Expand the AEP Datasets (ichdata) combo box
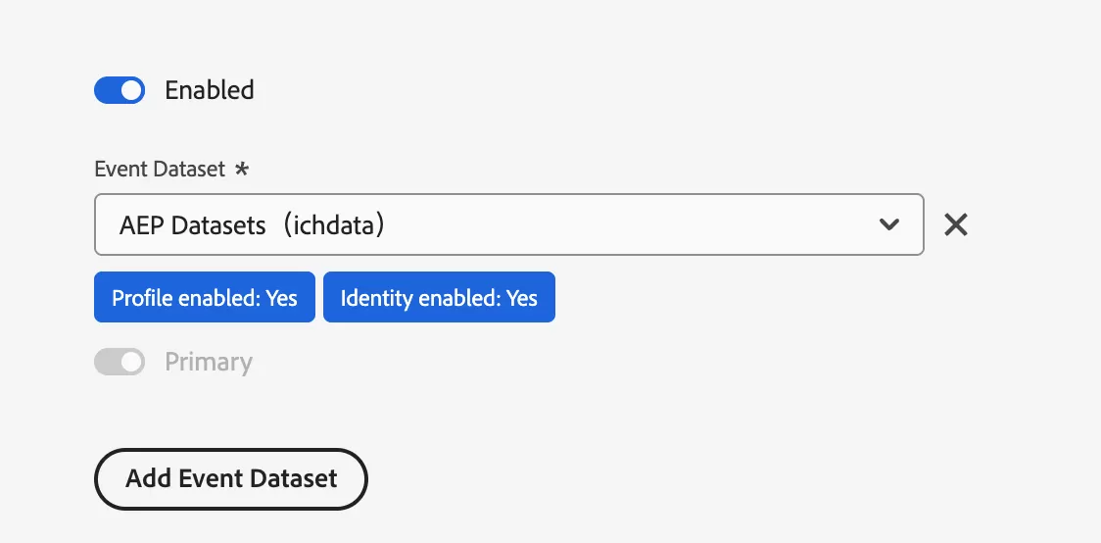The image size is (1101, 543). pyautogui.click(x=588, y=225)
